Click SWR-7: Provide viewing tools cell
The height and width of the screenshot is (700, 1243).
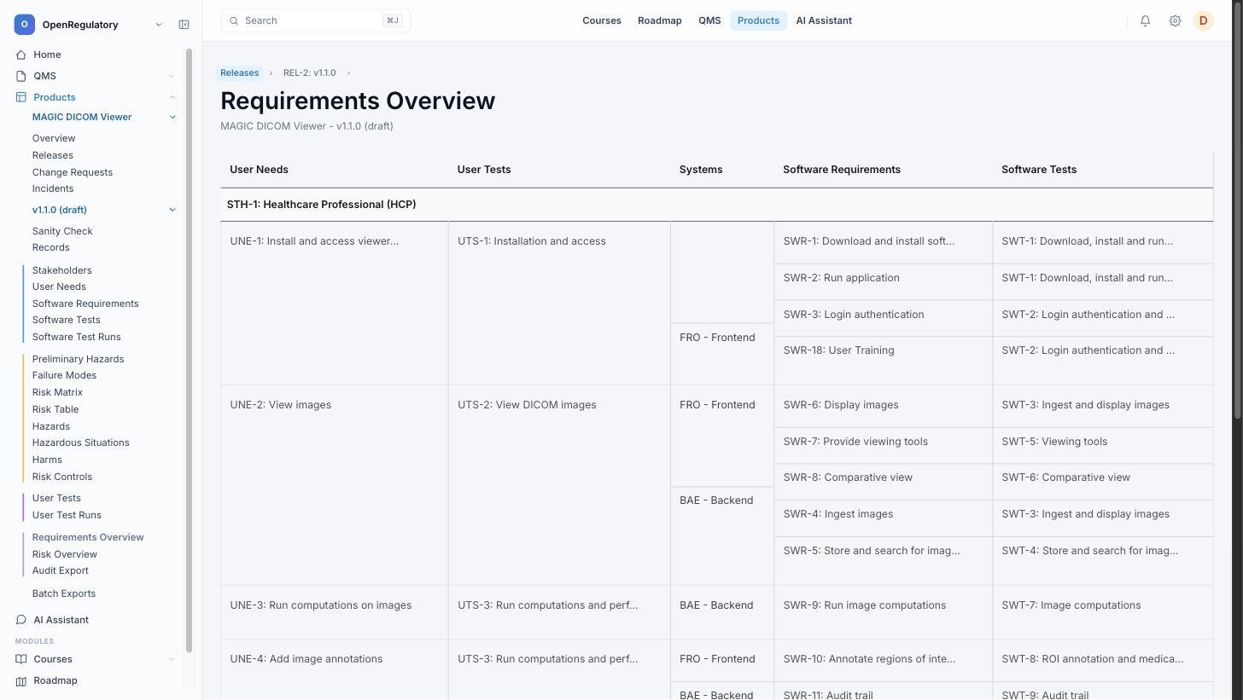883,445
